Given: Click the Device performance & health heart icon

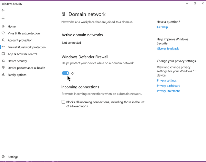Looking at the screenshot, I should (3, 68).
